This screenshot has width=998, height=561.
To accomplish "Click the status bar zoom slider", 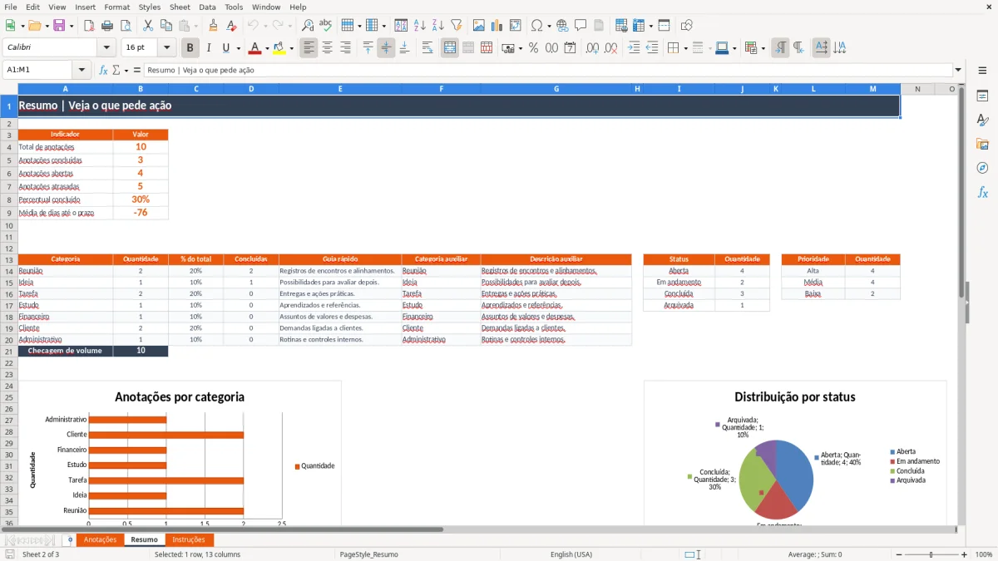I will click(x=931, y=554).
